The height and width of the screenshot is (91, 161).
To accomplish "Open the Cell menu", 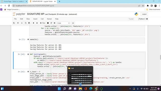I will pos(42,19).
